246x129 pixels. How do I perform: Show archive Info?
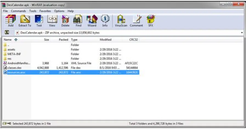[x=105, y=21]
